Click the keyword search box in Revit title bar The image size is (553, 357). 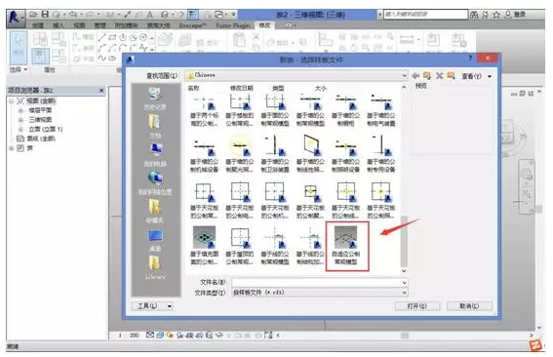(x=425, y=15)
